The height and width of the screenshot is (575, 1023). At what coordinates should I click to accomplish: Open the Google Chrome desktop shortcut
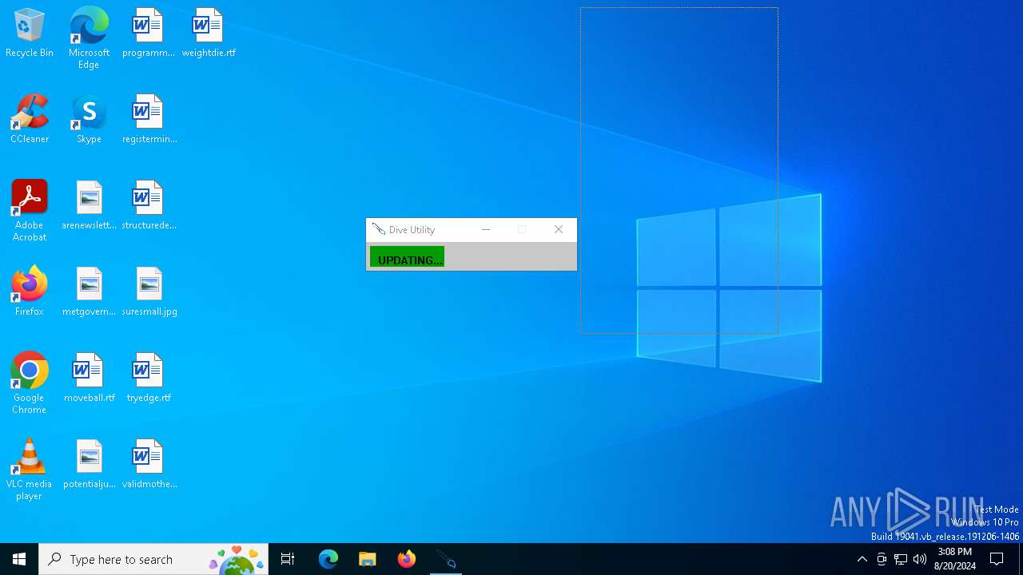[30, 383]
